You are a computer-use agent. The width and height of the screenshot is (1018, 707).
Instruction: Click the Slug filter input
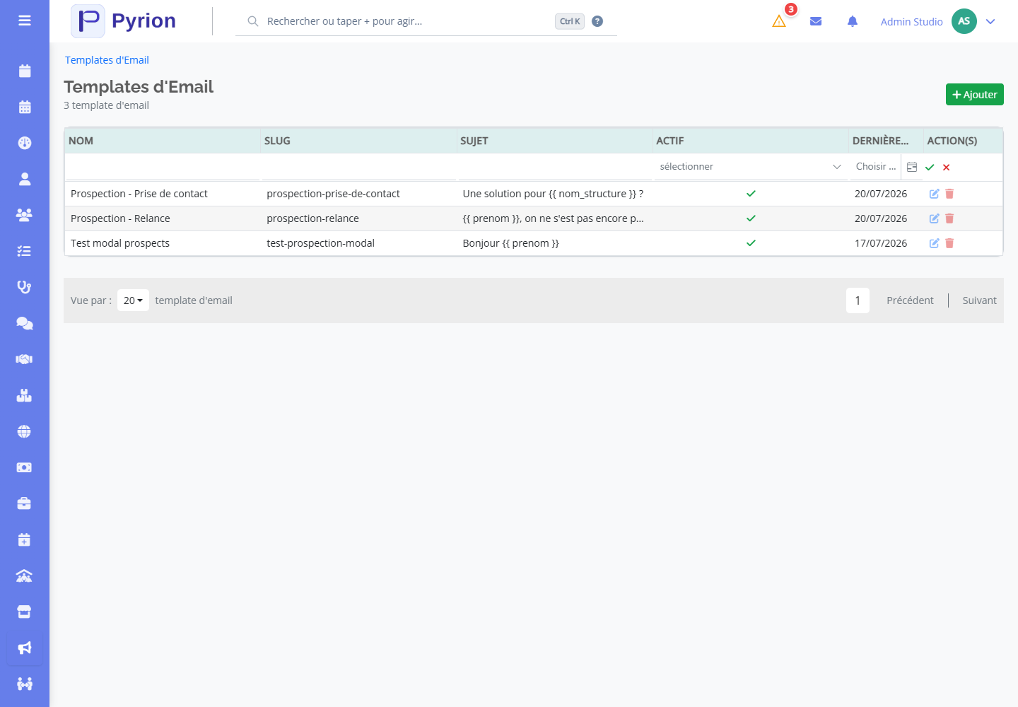pyautogui.click(x=359, y=167)
